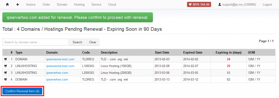The image size is (279, 98).
Task: Click the red 29 days value
Action: (x=229, y=66)
